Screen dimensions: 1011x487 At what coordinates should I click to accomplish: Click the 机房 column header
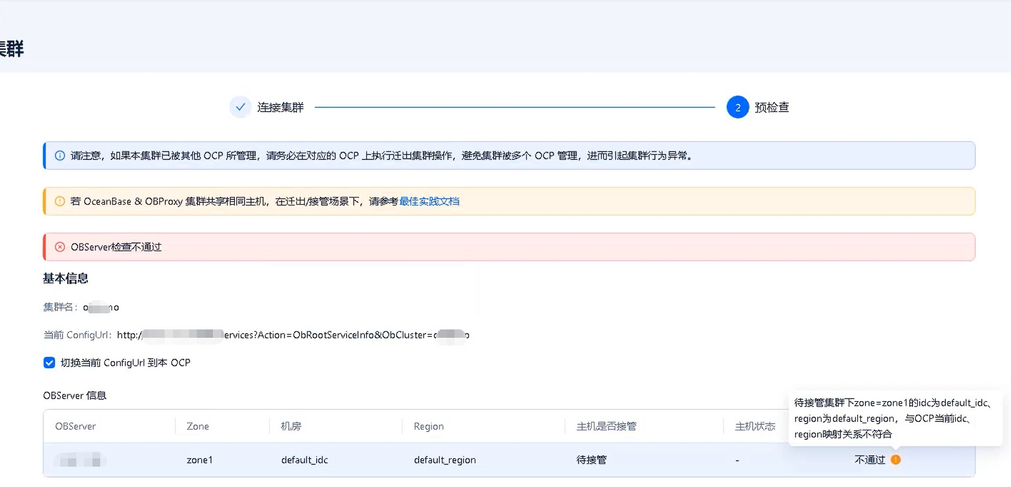(x=291, y=426)
